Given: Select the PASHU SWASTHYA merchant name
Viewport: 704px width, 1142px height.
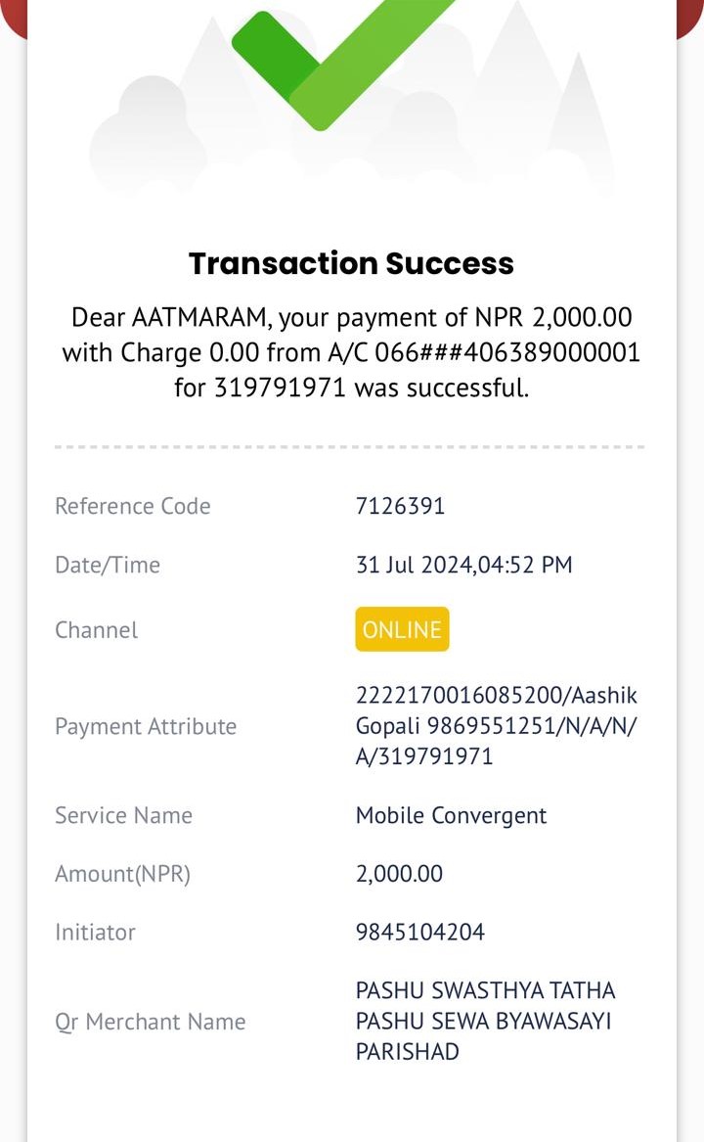Looking at the screenshot, I should (486, 1021).
